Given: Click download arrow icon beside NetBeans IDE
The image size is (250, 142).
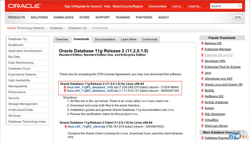Looking at the screenshot, I should pos(202,96).
